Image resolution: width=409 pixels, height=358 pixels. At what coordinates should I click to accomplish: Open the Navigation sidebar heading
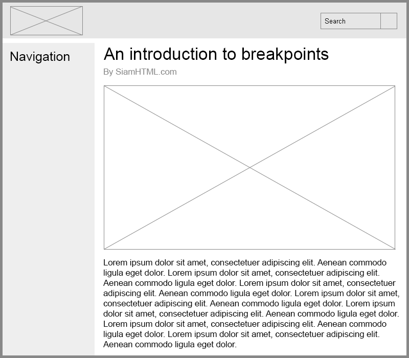pos(40,57)
